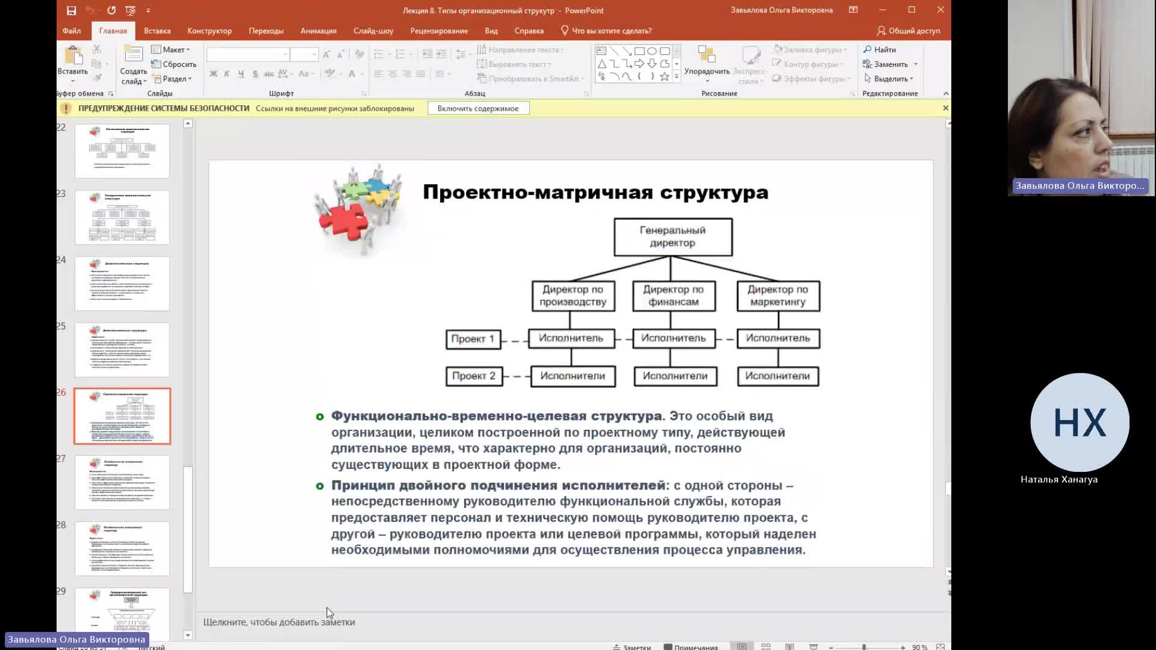Select the arrow line shape in gallery
The height and width of the screenshot is (650, 1156).
(x=627, y=51)
